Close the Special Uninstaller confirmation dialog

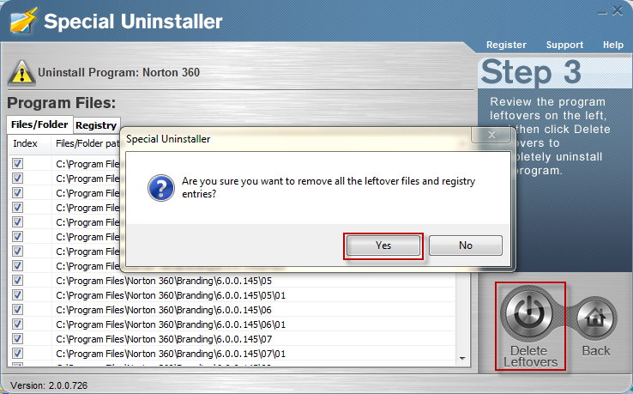[491, 135]
